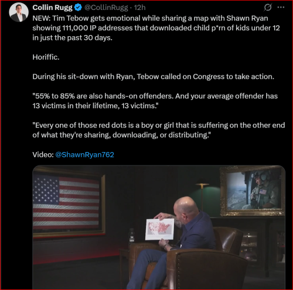Click the 12h post timestamp
The width and height of the screenshot is (293, 290).
(x=140, y=8)
